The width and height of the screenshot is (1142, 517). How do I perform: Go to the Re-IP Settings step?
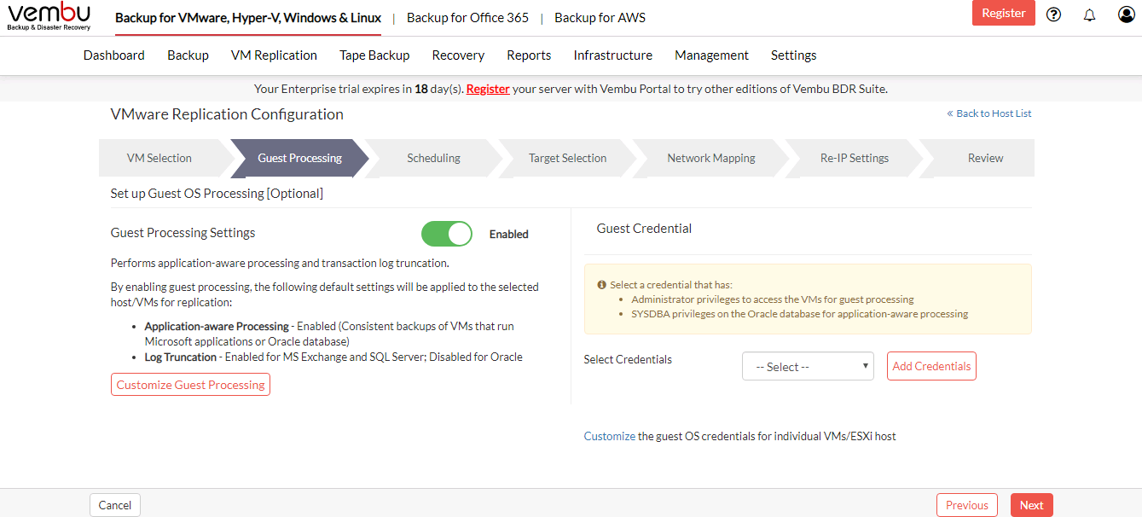click(855, 158)
